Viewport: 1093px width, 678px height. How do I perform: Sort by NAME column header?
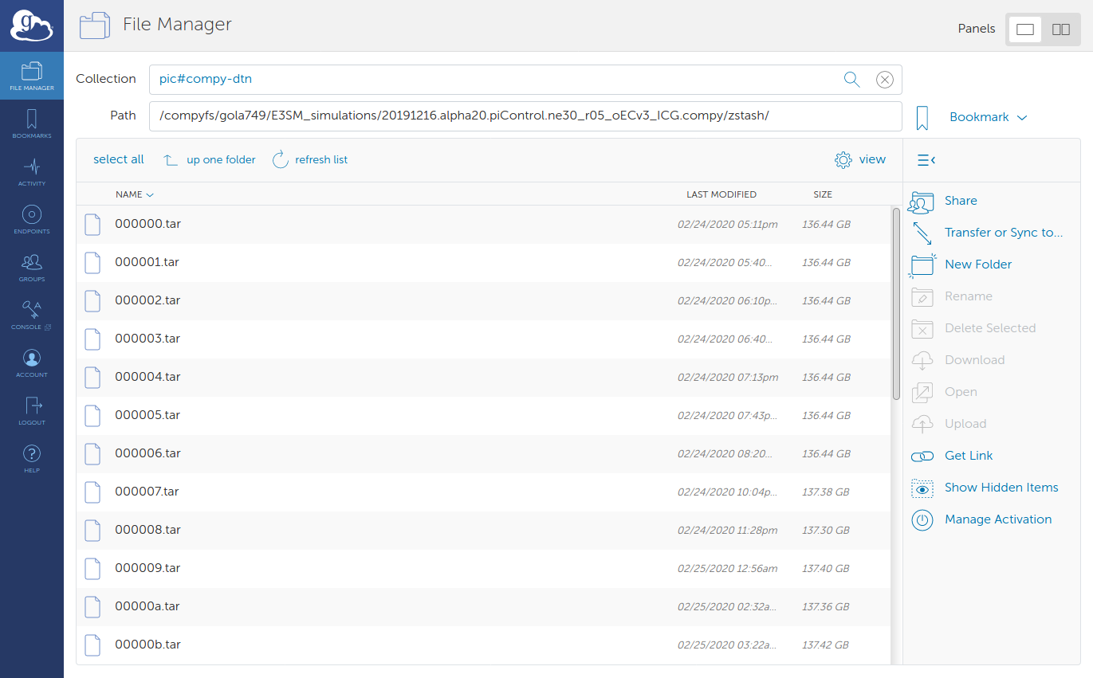coord(134,194)
